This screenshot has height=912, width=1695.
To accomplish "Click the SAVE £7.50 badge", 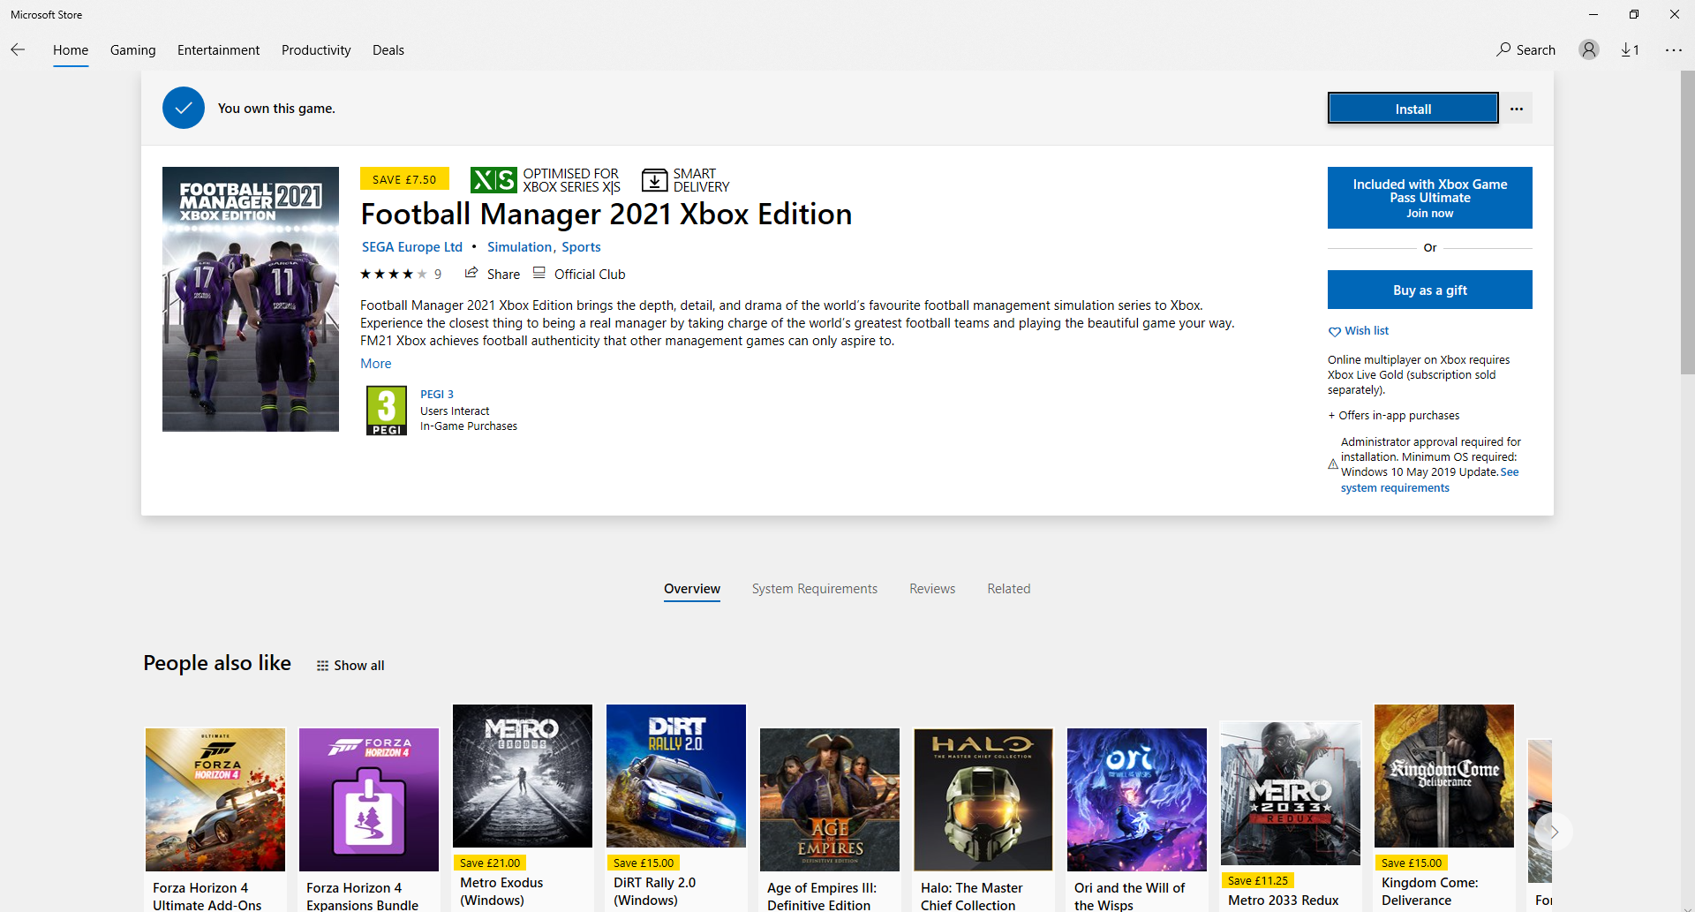I will coord(404,179).
